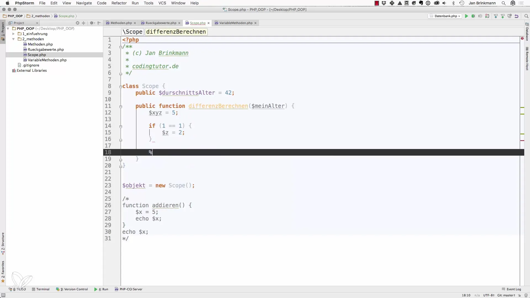This screenshot has height=298, width=530.
Task: Close the Methoden.php editor tab
Action: click(135, 23)
